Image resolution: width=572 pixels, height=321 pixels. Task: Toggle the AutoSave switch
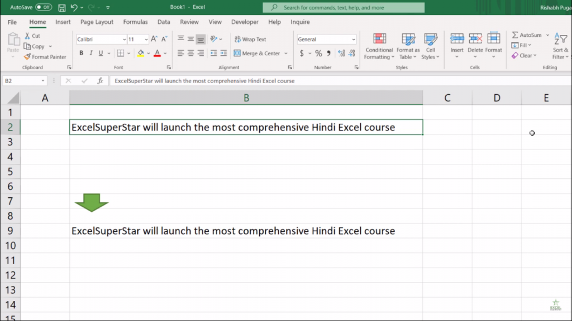click(43, 8)
